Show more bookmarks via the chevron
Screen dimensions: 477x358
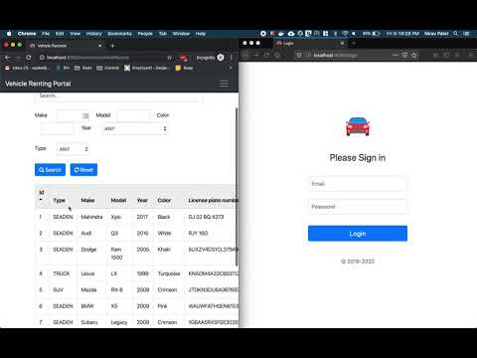tap(231, 68)
